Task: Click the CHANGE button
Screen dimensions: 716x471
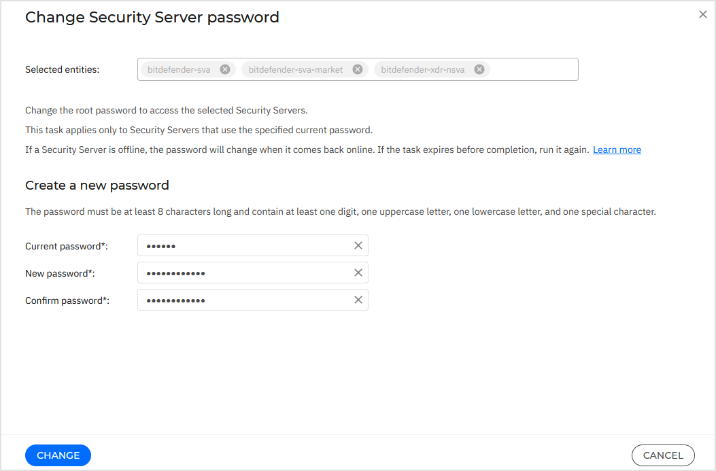Action: [x=58, y=455]
